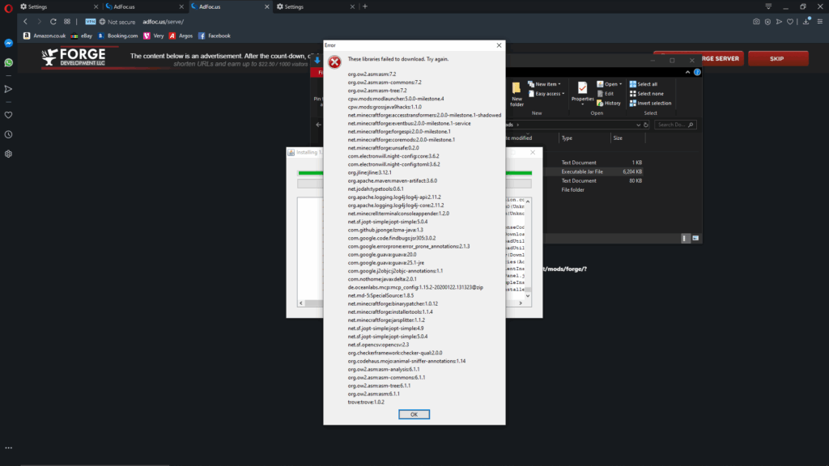Viewport: 829px width, 466px height.
Task: Switch to the first Settings tab
Action: click(x=58, y=6)
